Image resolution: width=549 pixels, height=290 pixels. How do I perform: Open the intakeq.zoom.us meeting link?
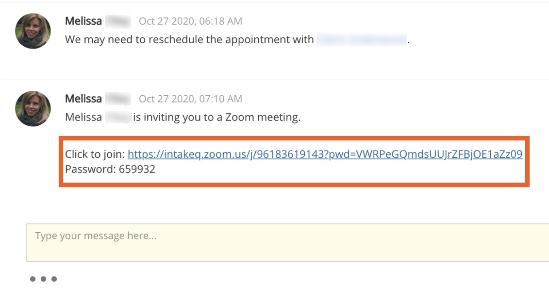325,154
